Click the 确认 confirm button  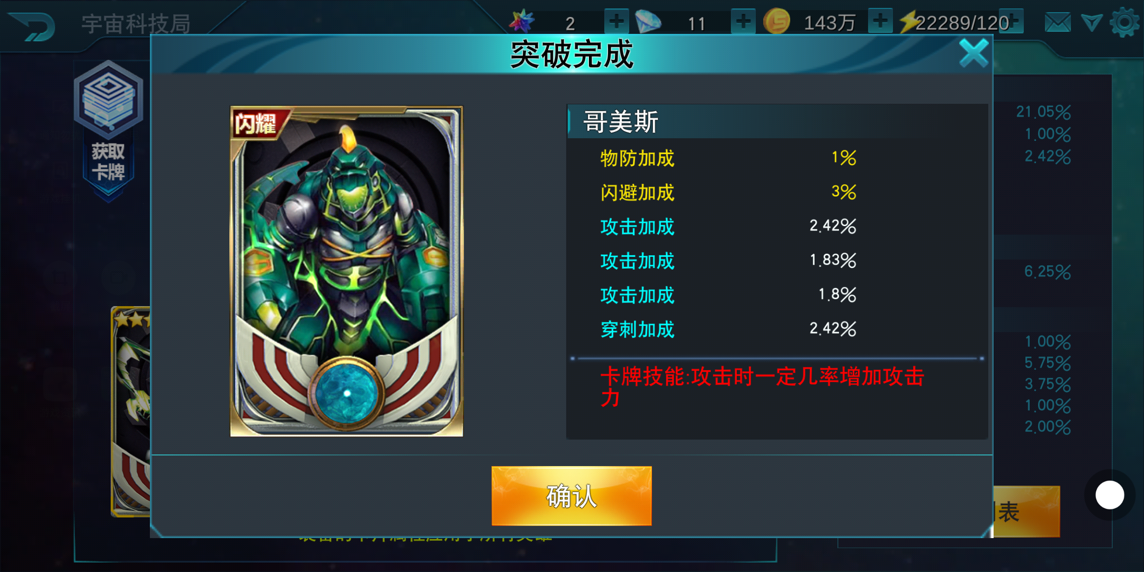[x=571, y=496]
